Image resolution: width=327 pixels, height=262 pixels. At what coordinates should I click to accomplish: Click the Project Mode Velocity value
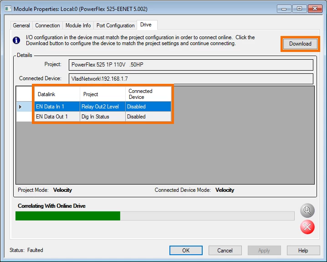tap(62, 190)
